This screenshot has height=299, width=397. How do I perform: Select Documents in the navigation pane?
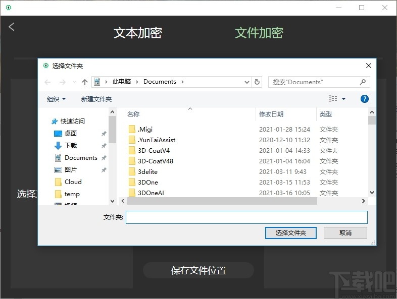click(76, 158)
